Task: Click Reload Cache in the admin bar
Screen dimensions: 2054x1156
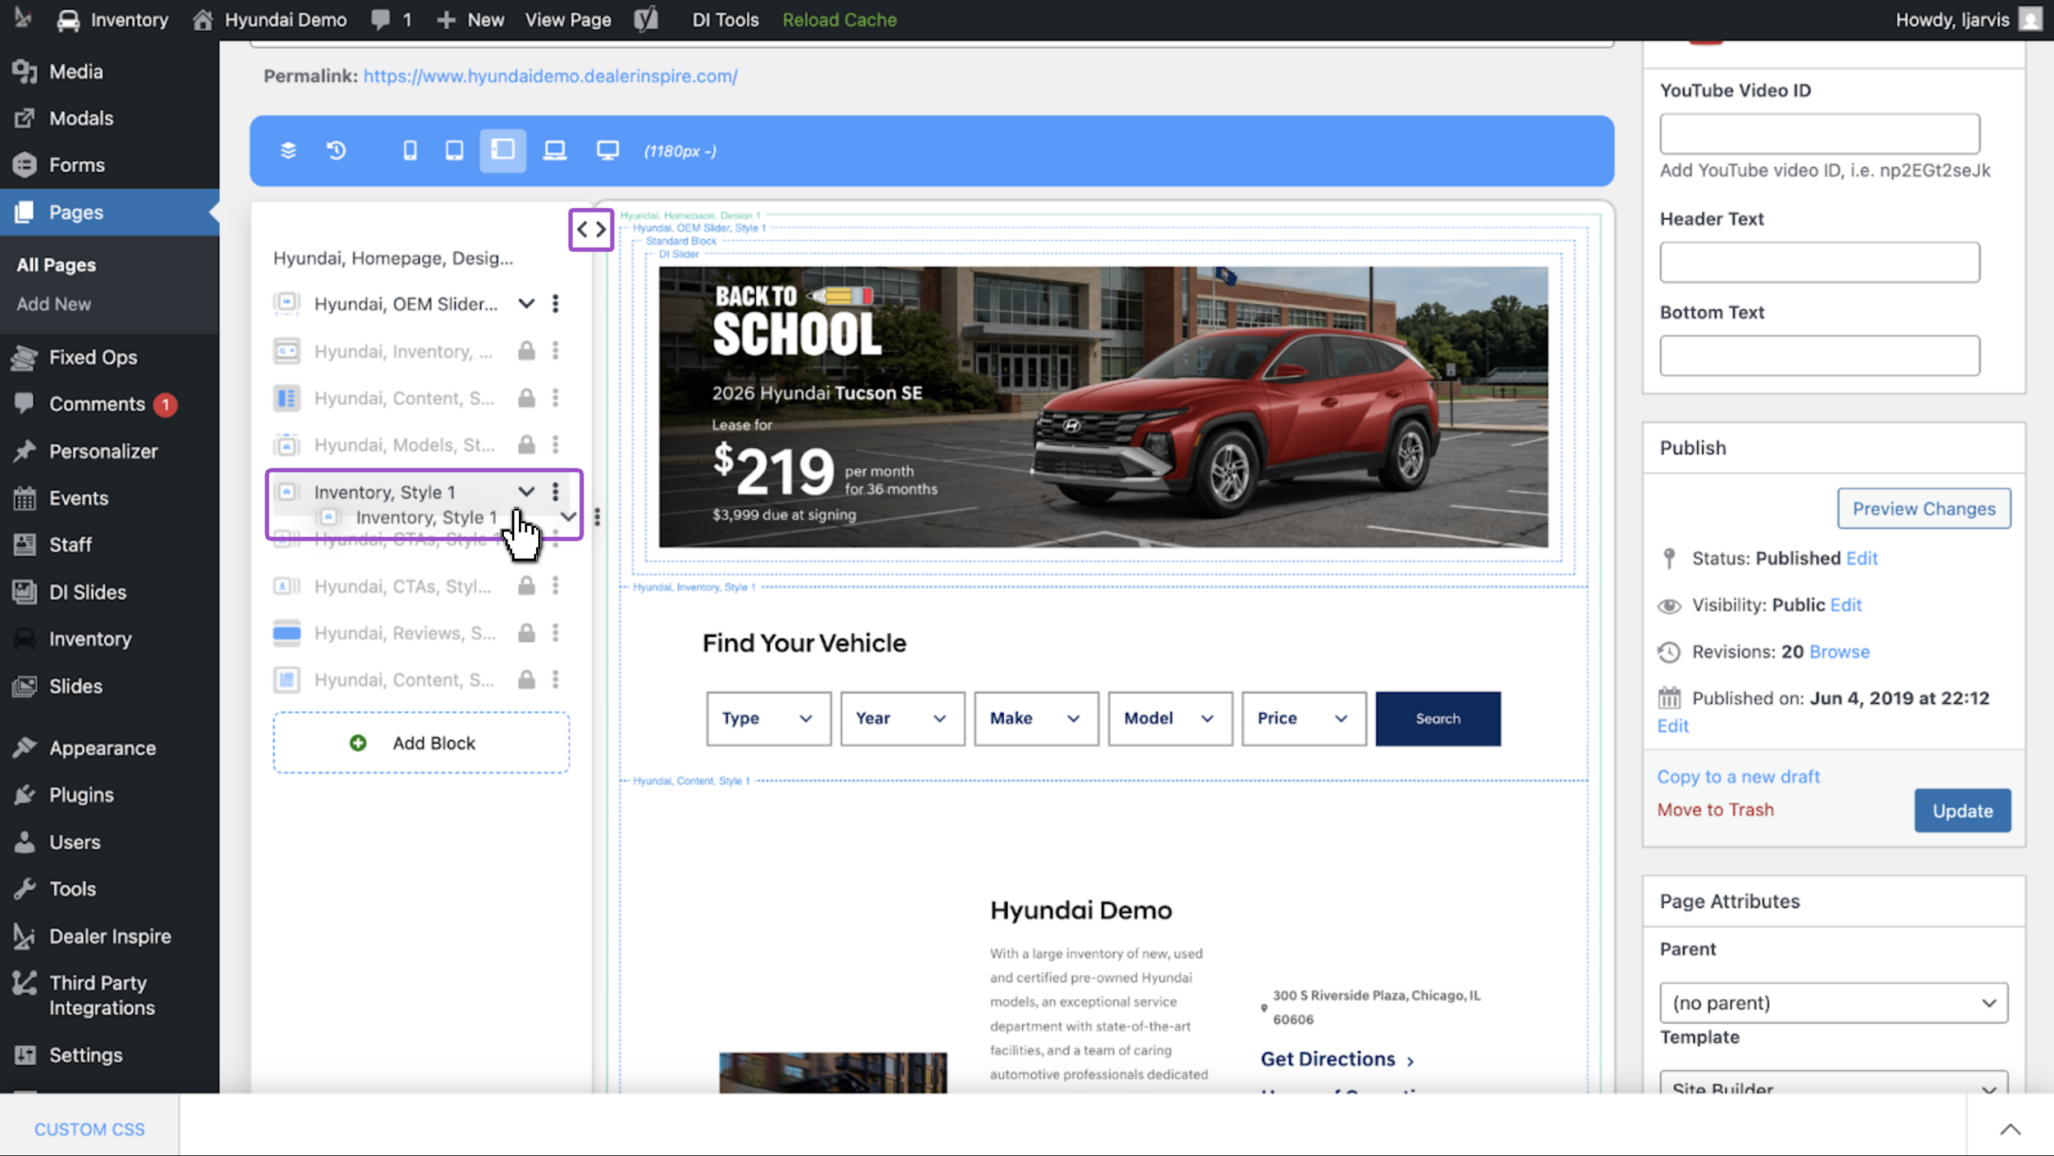Action: pyautogui.click(x=839, y=19)
